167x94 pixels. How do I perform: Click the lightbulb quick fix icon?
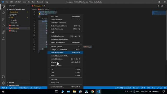tap(39, 14)
